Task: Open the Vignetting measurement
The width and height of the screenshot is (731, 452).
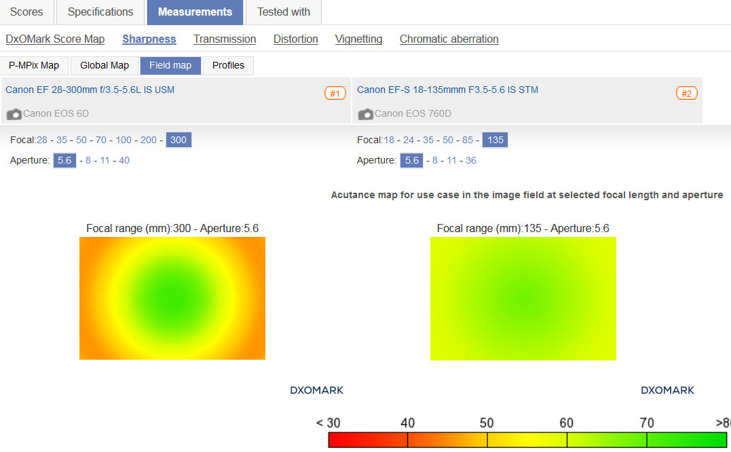Action: point(358,39)
